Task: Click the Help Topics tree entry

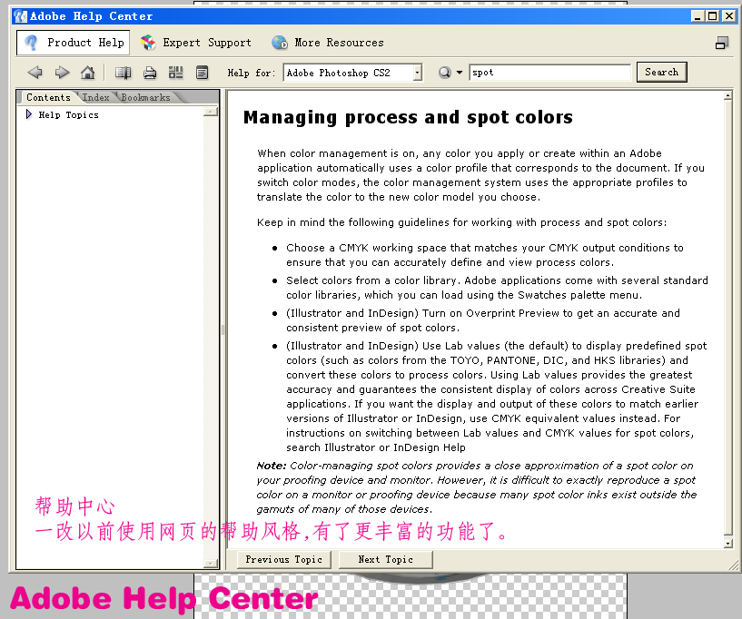Action: (x=69, y=115)
